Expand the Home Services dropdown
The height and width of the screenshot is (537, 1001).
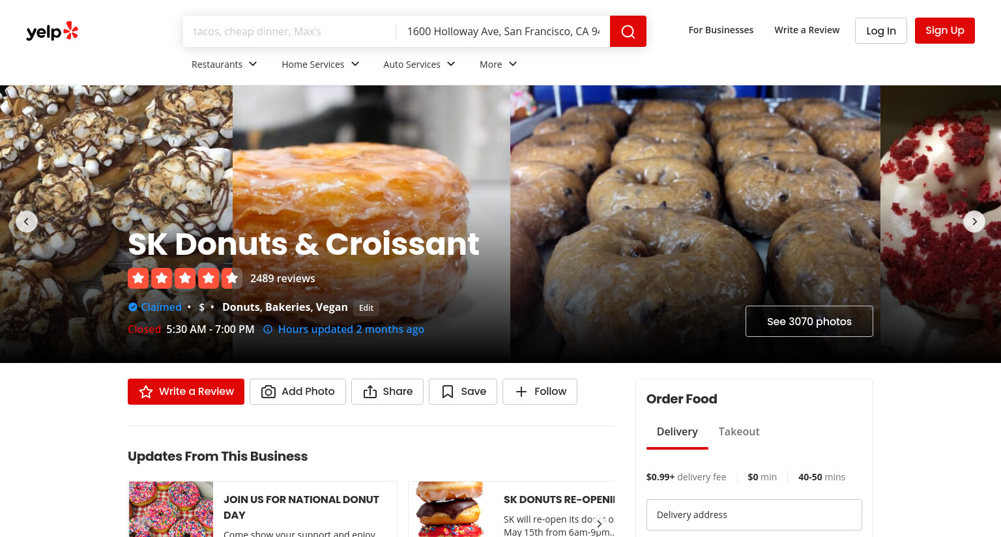coord(320,64)
